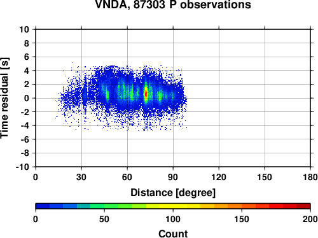Viewport: 318px width, 238px height.
Task: Click the dark red end of the colorbar
Action: 303,206
